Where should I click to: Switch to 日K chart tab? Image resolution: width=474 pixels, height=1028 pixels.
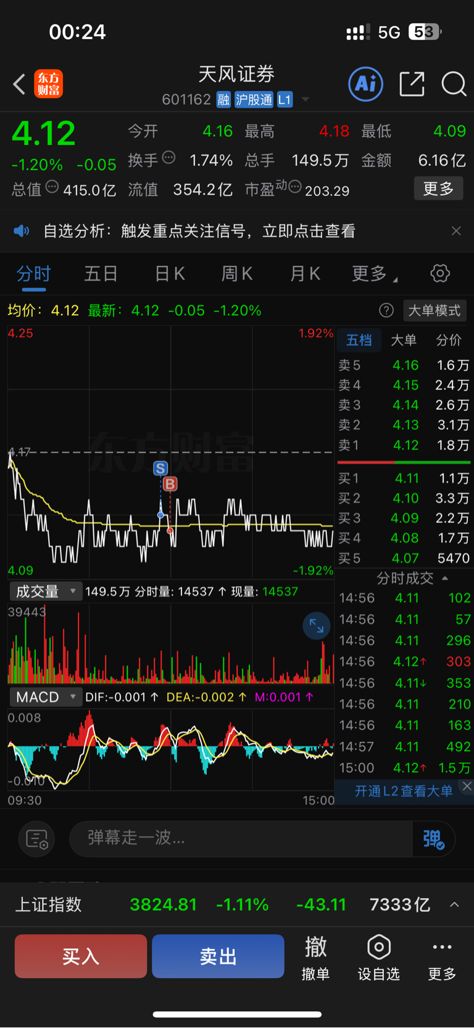[x=170, y=273]
